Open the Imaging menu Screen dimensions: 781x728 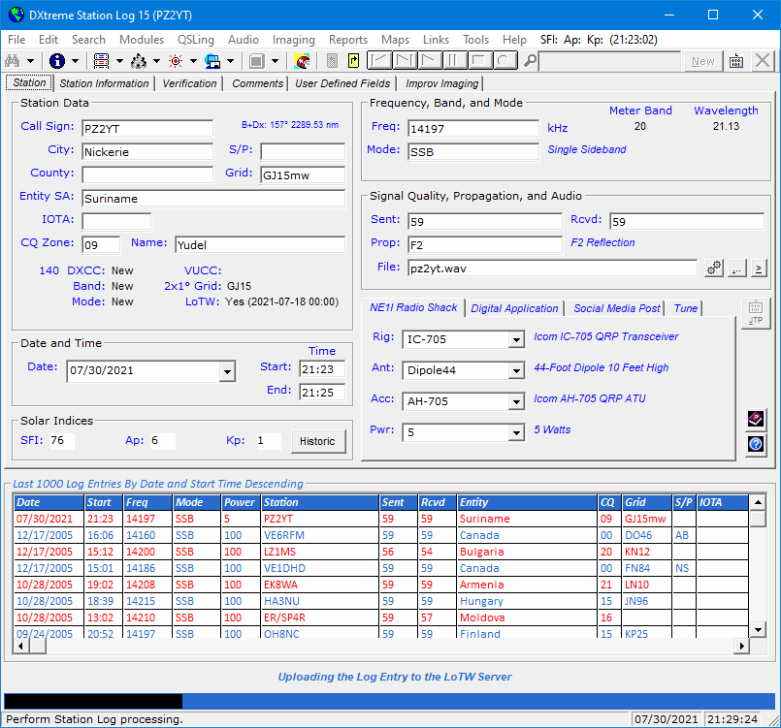[292, 40]
